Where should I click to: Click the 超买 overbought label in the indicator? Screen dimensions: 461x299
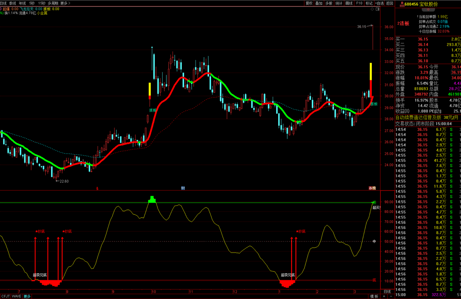tap(376, 207)
